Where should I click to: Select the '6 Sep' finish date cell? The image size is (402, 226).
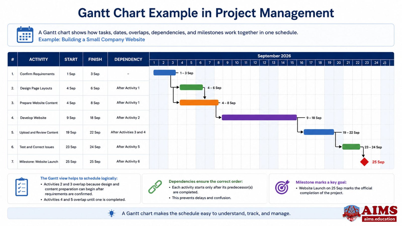95,88
